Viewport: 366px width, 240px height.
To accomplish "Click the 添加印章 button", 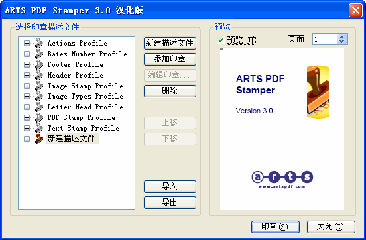I will [x=170, y=59].
